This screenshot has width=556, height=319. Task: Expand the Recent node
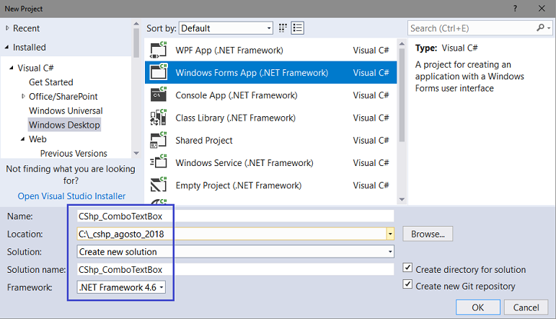7,28
